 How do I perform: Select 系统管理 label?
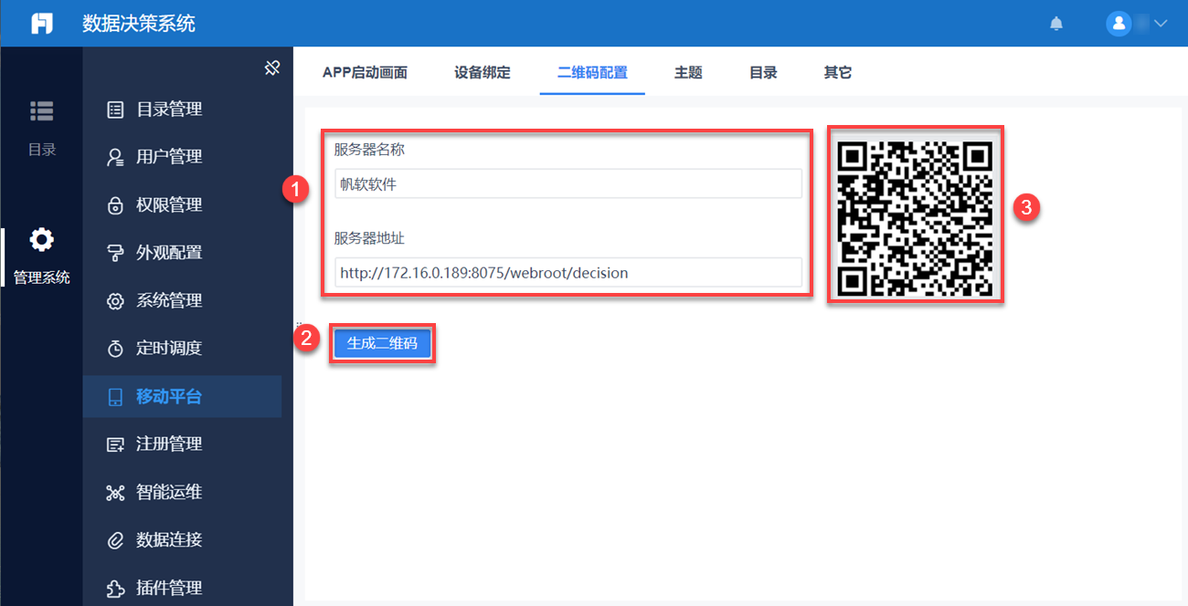tap(169, 301)
